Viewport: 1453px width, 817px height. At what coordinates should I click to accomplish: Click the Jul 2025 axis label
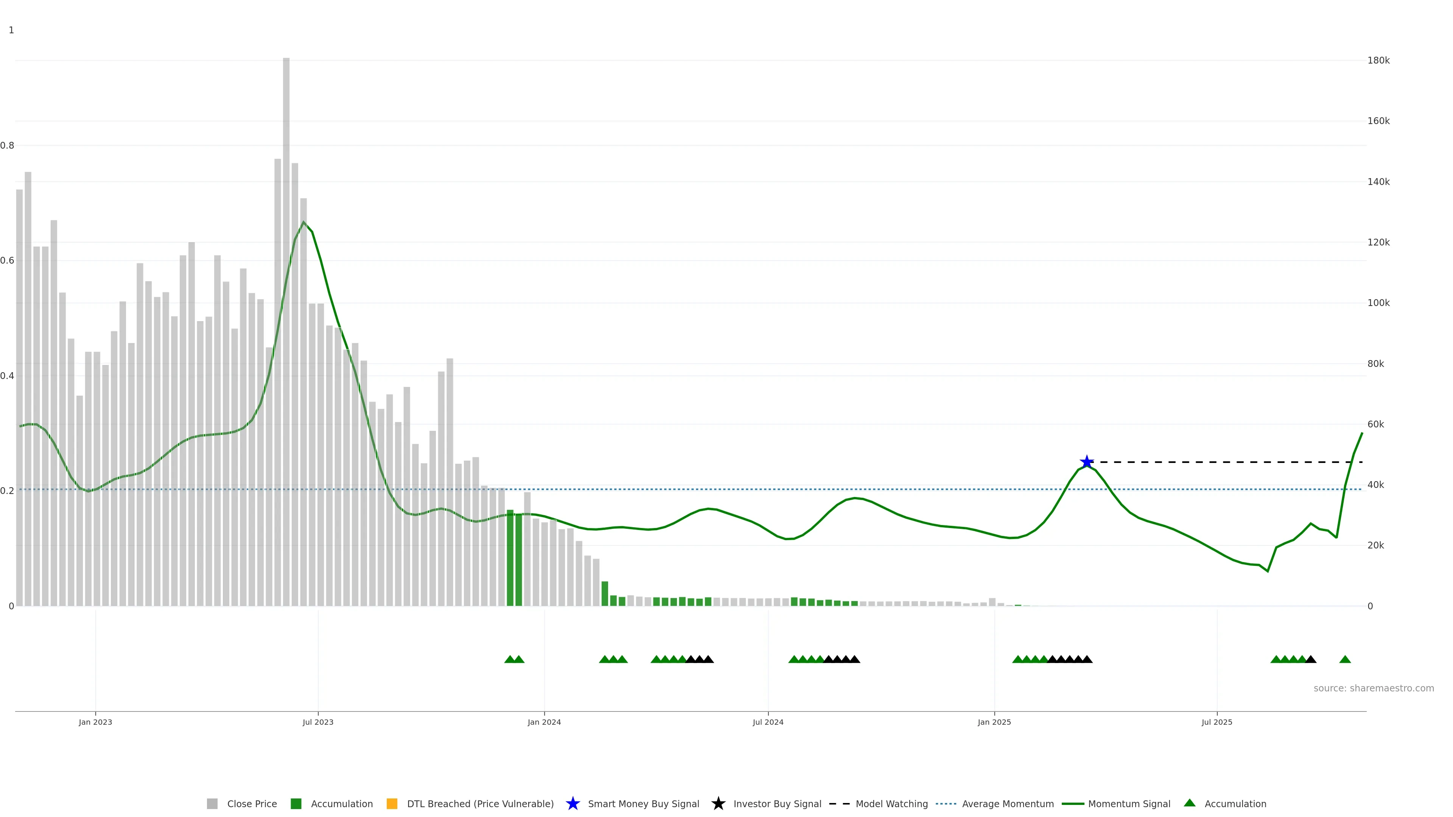click(x=1217, y=722)
